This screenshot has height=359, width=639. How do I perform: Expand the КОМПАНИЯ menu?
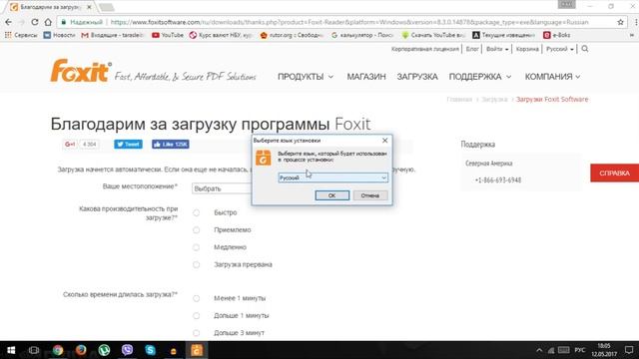pyautogui.click(x=552, y=77)
